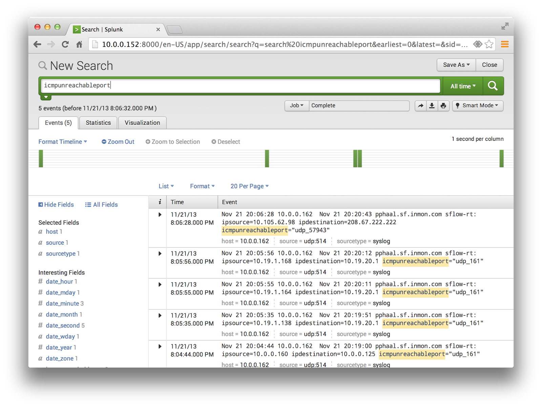Click inside the search query field
Viewport: 542px width, 407px height.
(x=241, y=86)
